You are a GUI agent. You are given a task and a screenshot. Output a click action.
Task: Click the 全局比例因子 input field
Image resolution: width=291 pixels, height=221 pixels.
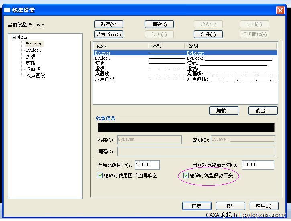147,165
